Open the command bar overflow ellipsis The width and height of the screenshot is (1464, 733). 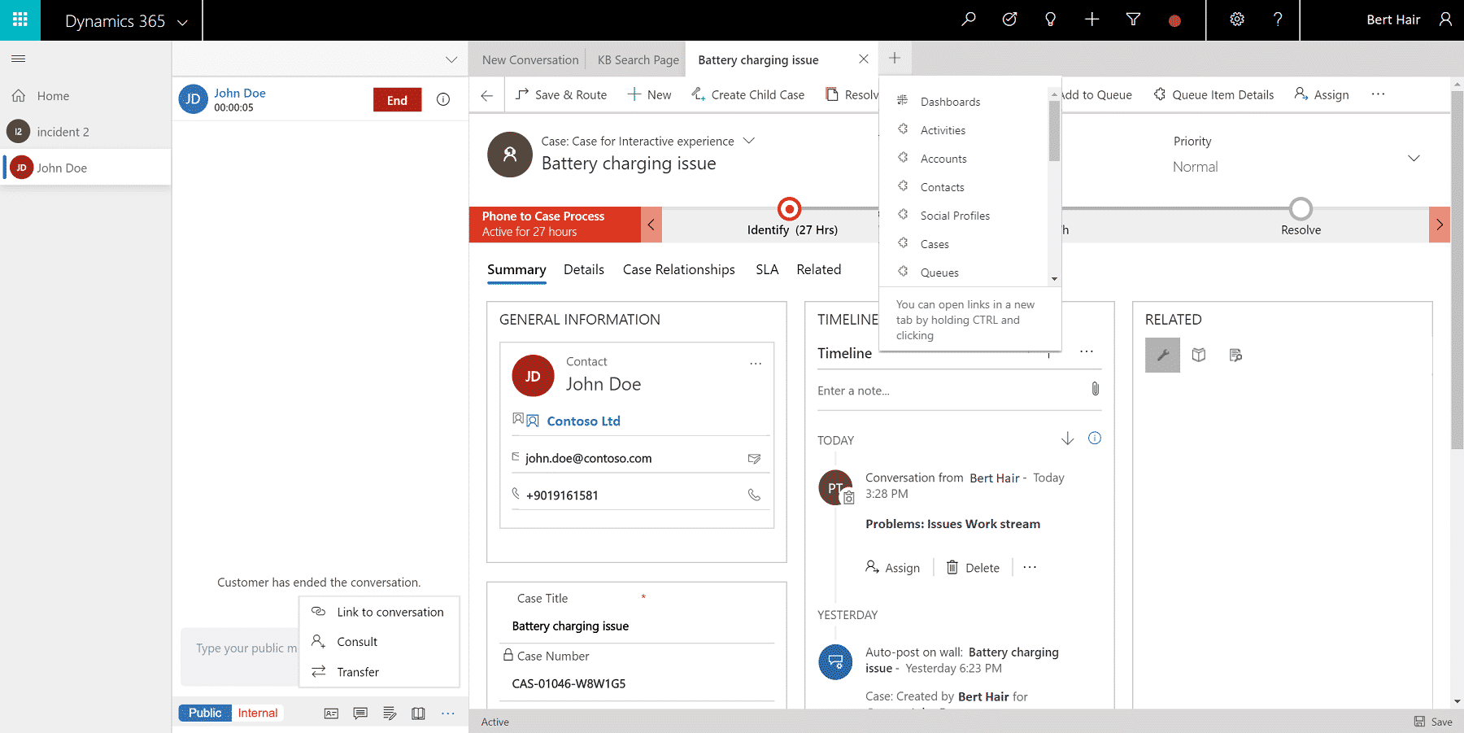coord(1378,94)
